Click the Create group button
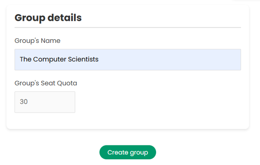This screenshot has width=260, height=165. tap(128, 152)
